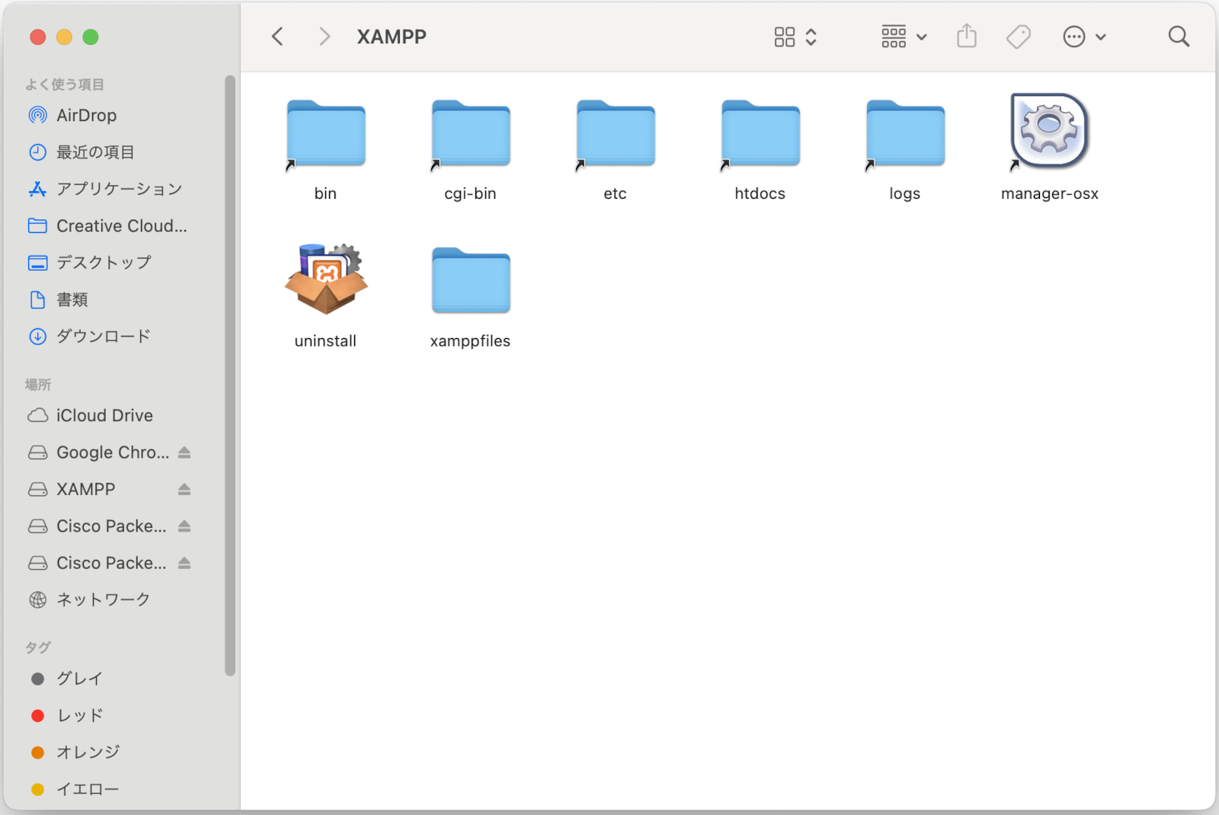Image resolution: width=1219 pixels, height=815 pixels.
Task: Open the more actions ellipsis menu
Action: point(1083,37)
